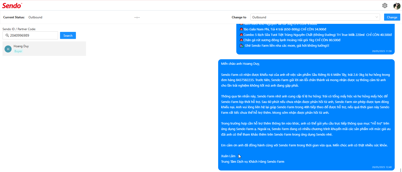Open the settings gear icon
The image size is (402, 172).
[x=385, y=6]
